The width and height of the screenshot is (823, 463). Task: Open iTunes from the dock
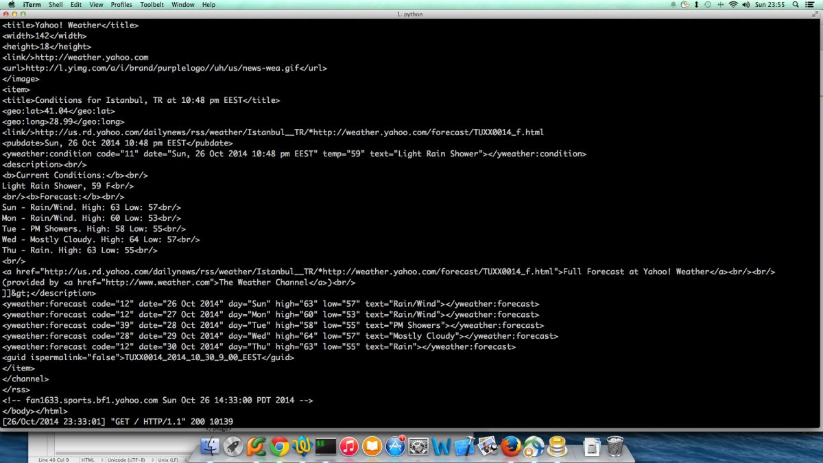coord(349,447)
